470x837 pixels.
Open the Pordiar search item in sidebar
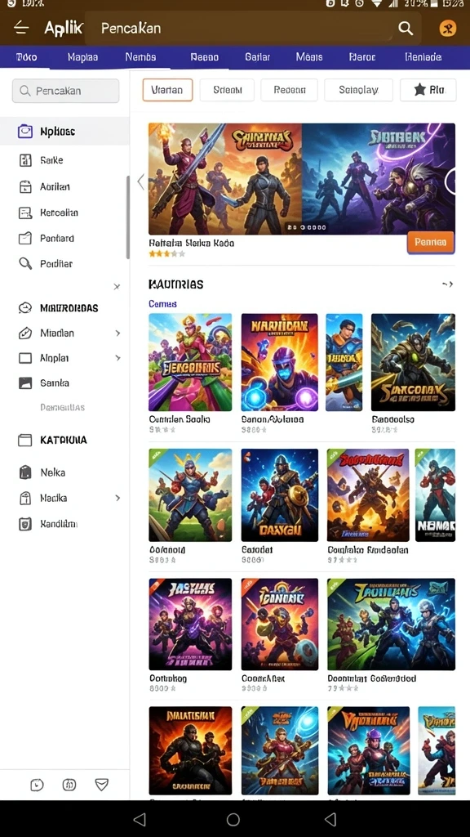[x=25, y=264]
